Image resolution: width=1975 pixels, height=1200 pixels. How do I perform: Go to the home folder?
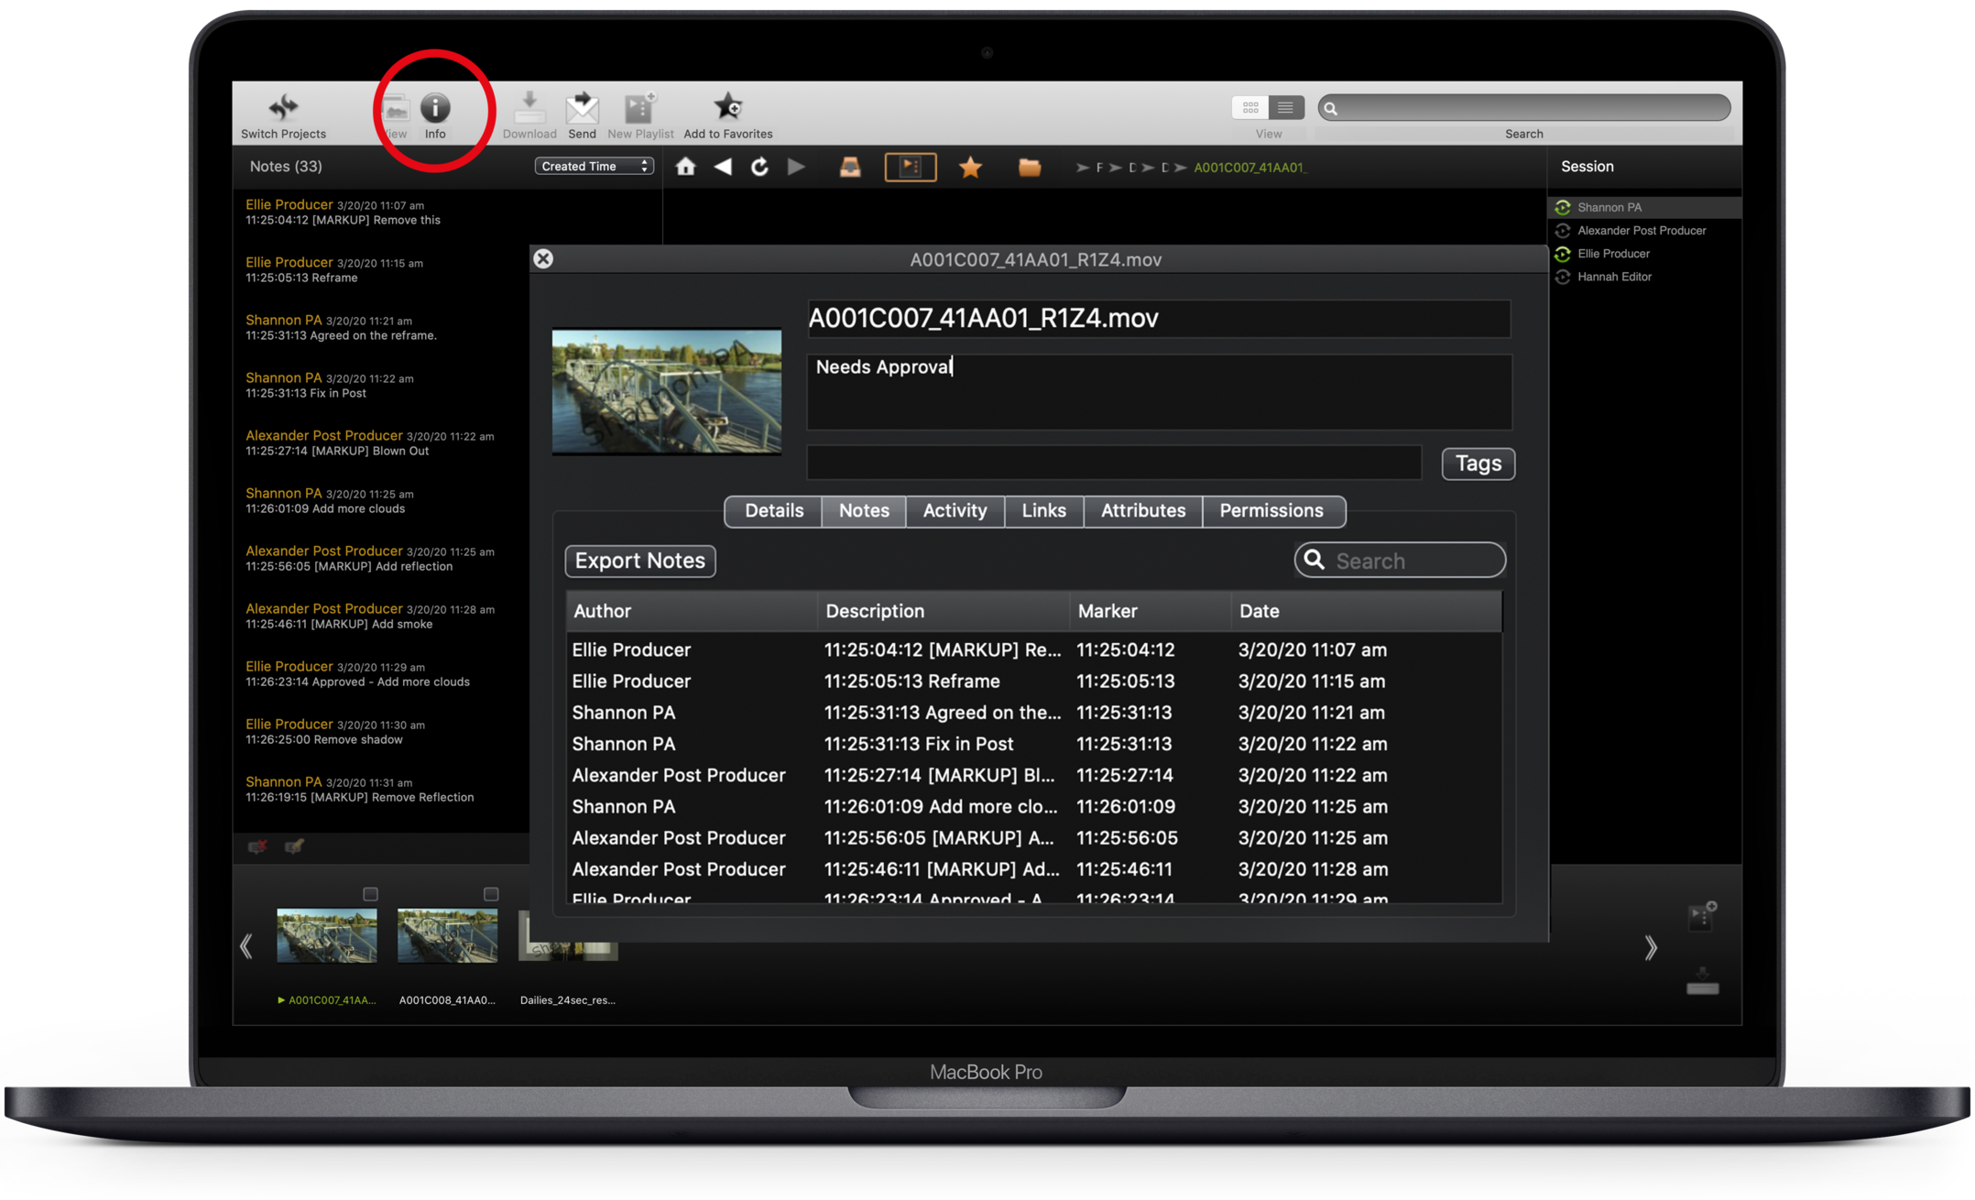pyautogui.click(x=685, y=167)
